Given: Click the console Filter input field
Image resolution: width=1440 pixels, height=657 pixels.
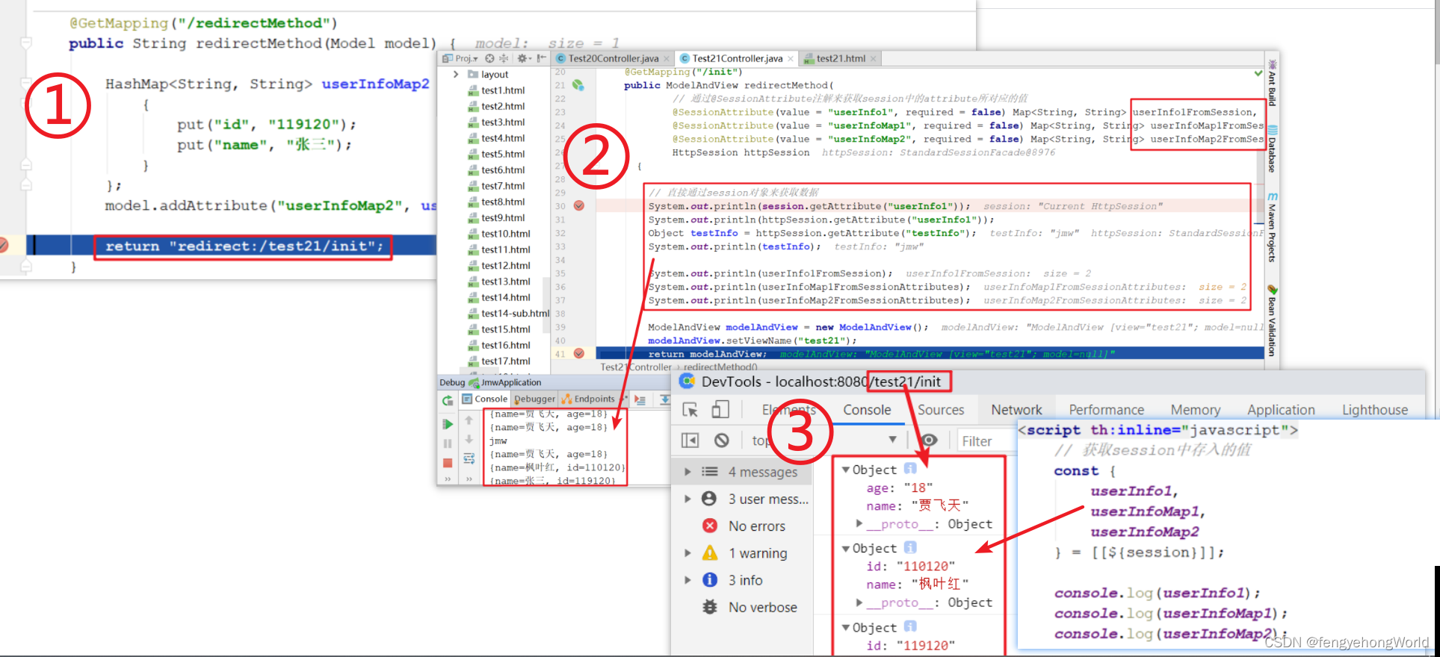Looking at the screenshot, I should (986, 441).
